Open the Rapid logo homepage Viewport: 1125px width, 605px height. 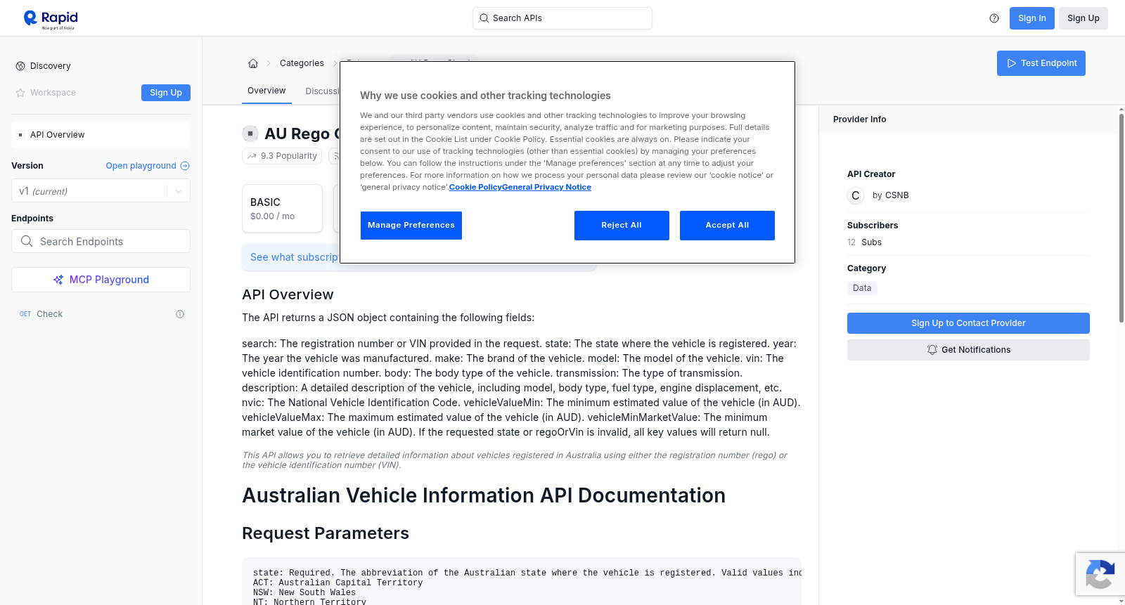(x=51, y=19)
